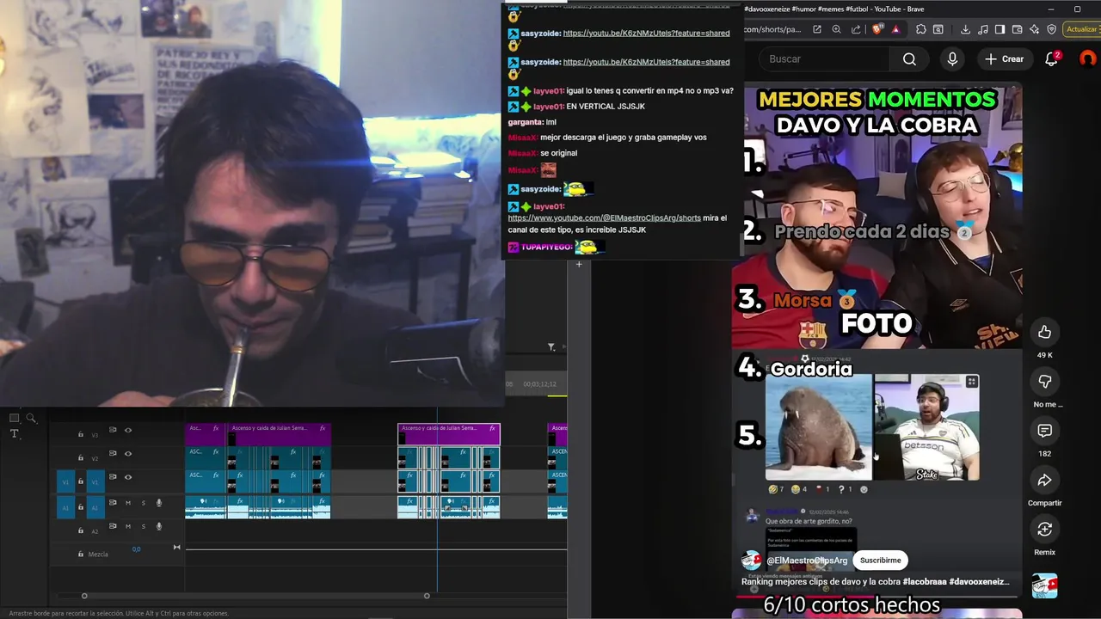The image size is (1101, 619).
Task: Click the YouTube Buscar search field
Action: pos(824,59)
